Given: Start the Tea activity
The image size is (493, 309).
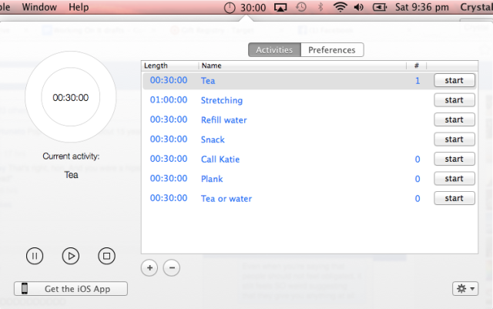Looking at the screenshot, I should (454, 80).
